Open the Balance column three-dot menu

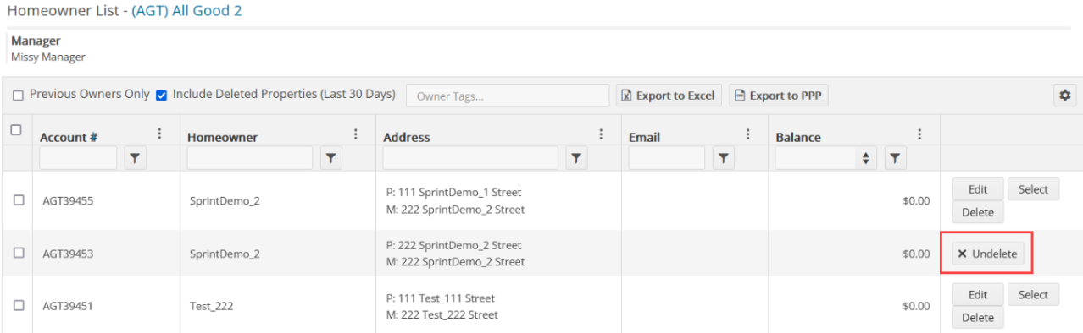click(919, 134)
